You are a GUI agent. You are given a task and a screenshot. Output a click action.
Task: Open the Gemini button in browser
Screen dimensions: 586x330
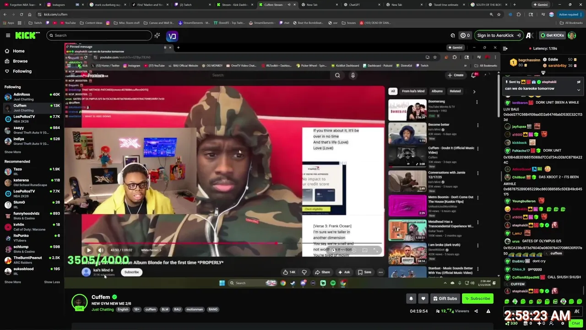point(540,5)
